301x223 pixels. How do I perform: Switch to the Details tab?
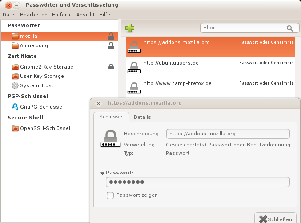[x=142, y=117]
